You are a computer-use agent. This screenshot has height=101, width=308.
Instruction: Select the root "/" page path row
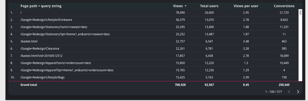(154, 13)
